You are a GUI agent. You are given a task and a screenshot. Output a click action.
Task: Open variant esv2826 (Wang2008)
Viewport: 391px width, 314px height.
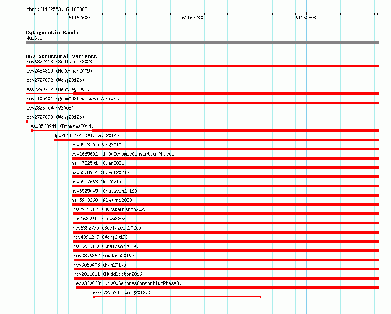(x=50, y=108)
